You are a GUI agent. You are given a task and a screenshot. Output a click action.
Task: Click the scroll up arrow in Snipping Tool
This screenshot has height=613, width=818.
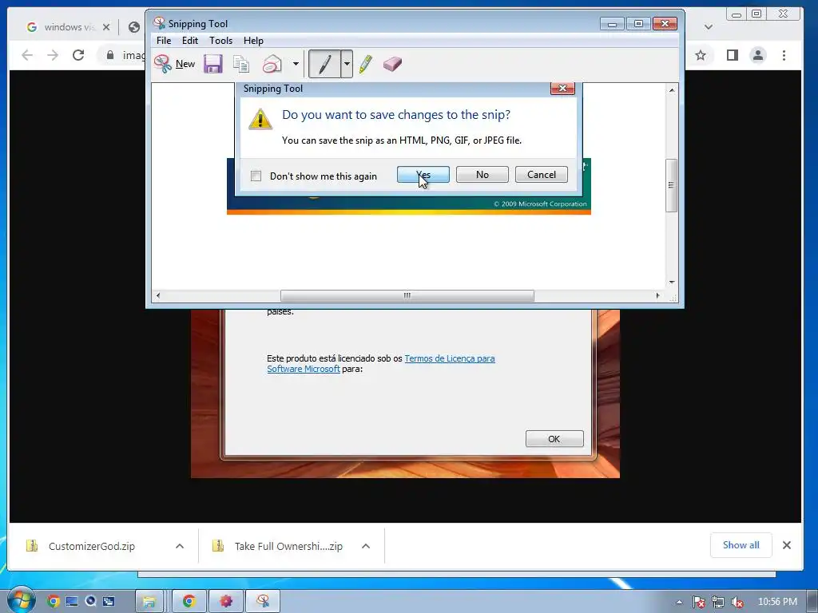(672, 90)
